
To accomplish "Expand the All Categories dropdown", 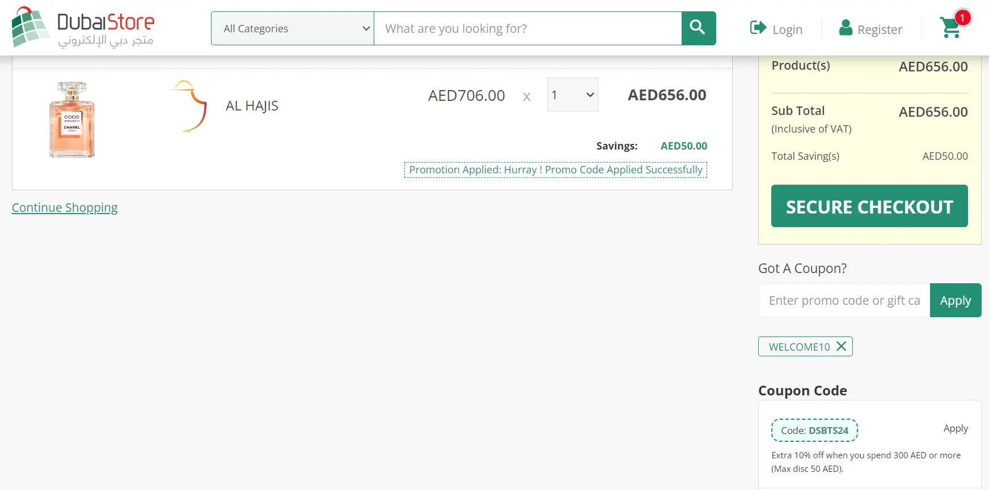I will pyautogui.click(x=293, y=28).
